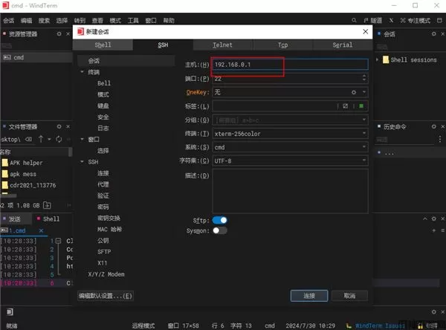Open the WindTerm Issues link
This screenshot has width=446, height=330.
pyautogui.click(x=380, y=325)
